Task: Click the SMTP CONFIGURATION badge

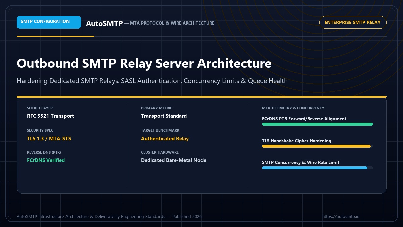Action: [x=49, y=22]
